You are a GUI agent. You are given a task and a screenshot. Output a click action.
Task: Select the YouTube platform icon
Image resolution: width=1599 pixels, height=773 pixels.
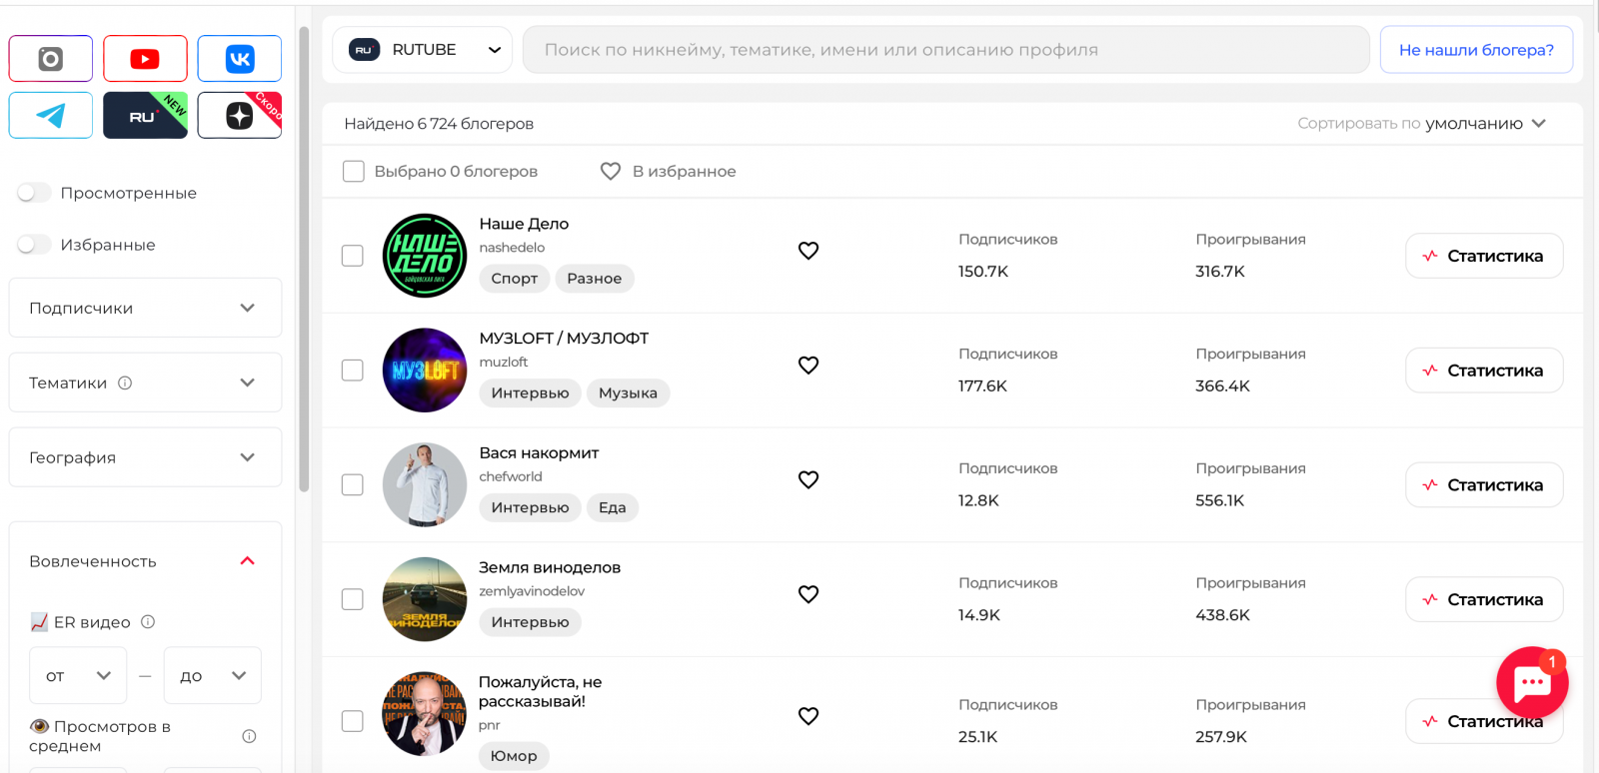[x=145, y=59]
